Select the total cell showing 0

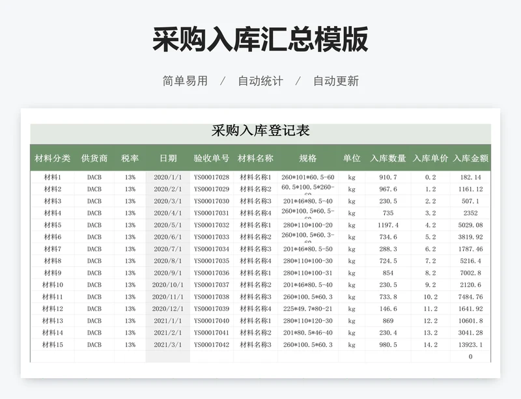tap(470, 357)
